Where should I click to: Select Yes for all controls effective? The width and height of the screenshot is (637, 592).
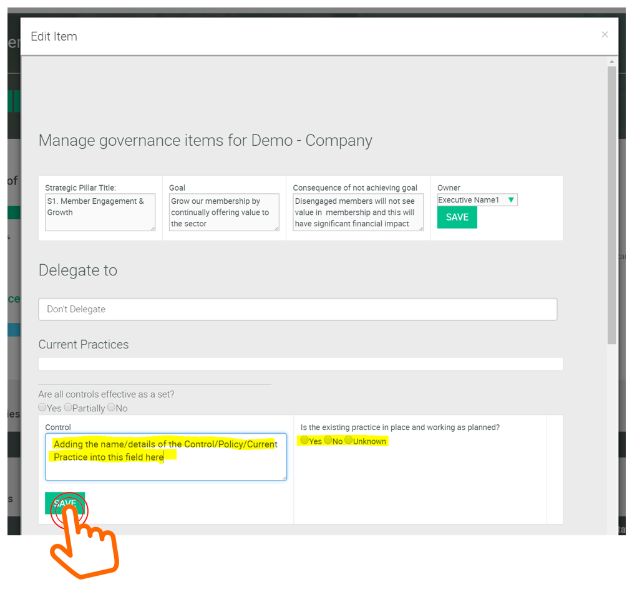pos(42,408)
